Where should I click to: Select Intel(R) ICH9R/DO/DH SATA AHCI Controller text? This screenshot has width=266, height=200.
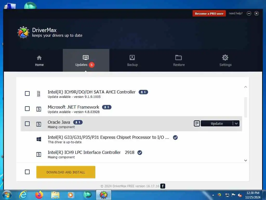click(92, 92)
